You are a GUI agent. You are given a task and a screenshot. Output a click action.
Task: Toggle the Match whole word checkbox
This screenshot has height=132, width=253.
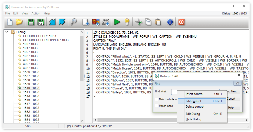tap(156, 99)
